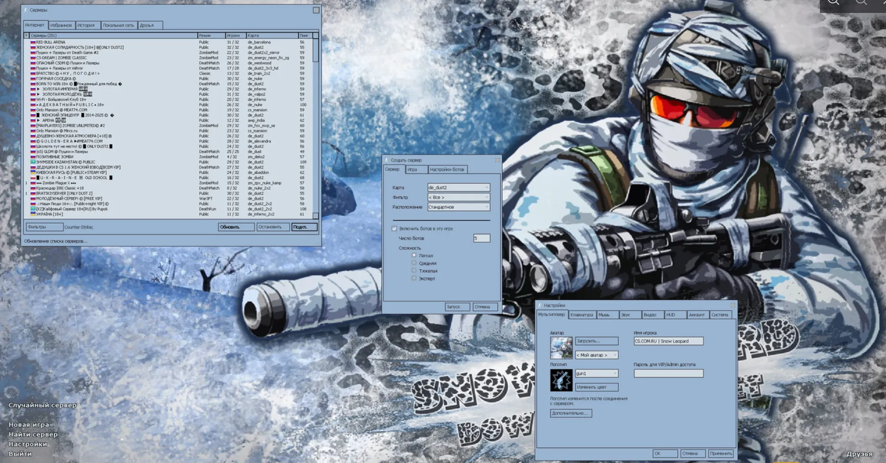The image size is (886, 463).
Task: Close the Создать сервер dialog with X icon
Action: (497, 160)
